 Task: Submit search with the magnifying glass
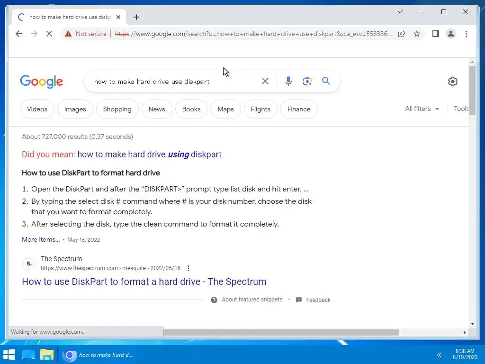point(326,81)
